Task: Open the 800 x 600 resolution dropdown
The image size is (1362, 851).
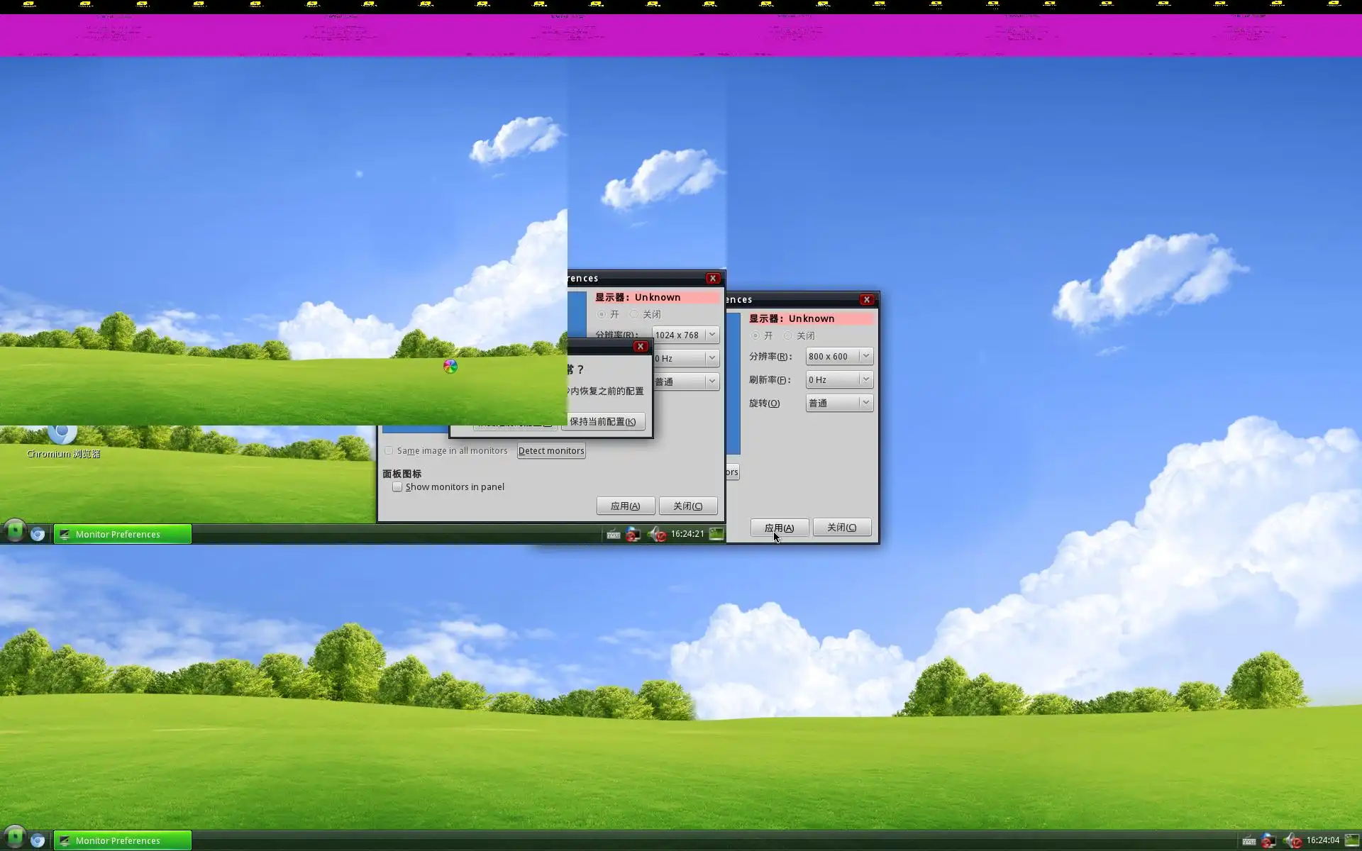Action: point(839,357)
